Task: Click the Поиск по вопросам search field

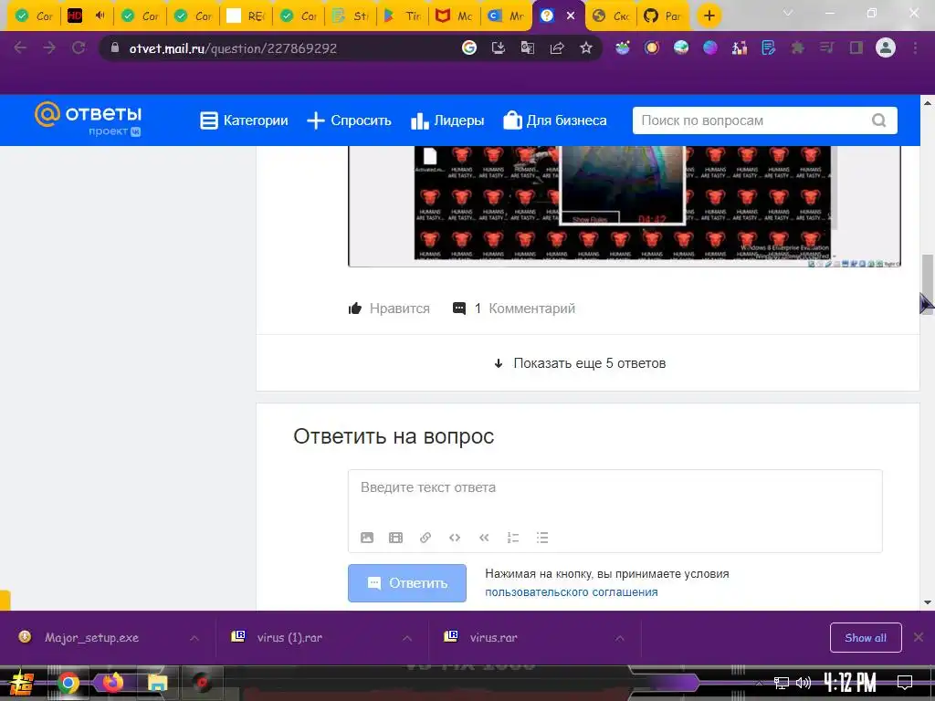Action: tap(764, 120)
